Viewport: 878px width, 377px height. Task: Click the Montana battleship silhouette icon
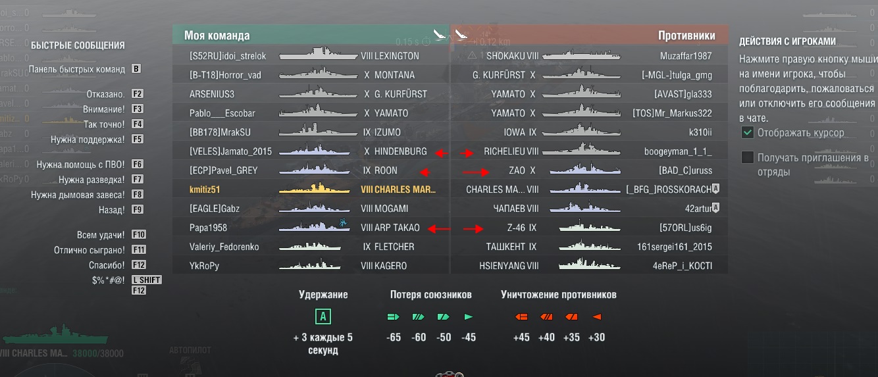coord(318,74)
